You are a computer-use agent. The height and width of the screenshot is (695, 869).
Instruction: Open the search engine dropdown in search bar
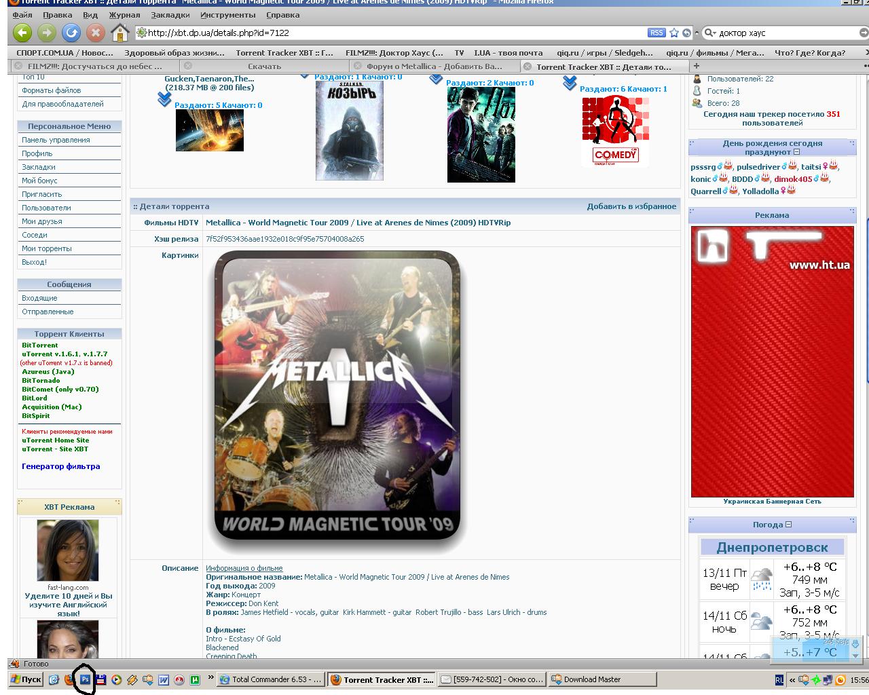[x=710, y=33]
